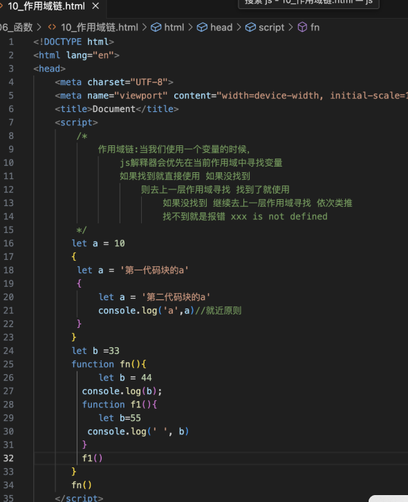The width and height of the screenshot is (408, 502).
Task: Select the html breadcrumb segment
Action: 174,27
